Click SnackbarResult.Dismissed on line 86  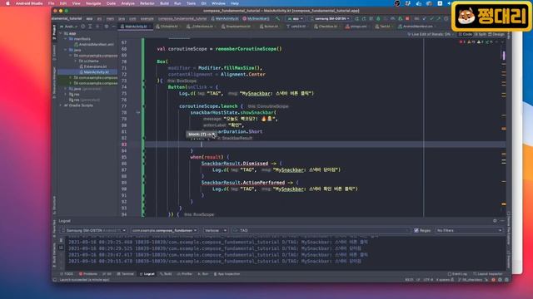point(235,164)
